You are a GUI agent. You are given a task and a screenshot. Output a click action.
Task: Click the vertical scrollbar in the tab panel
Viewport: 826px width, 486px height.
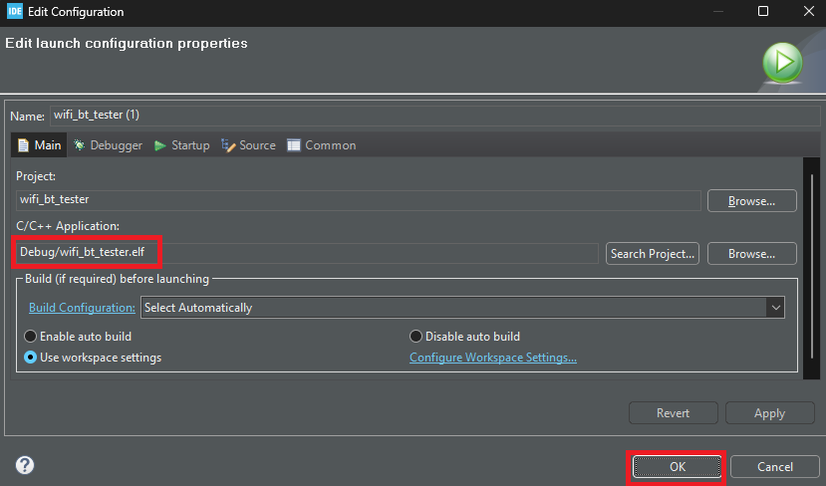click(x=810, y=269)
